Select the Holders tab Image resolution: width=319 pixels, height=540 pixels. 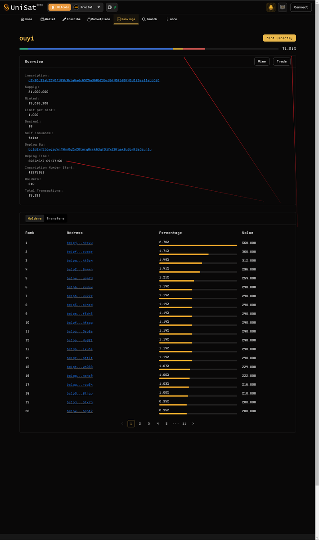pyautogui.click(x=35, y=218)
